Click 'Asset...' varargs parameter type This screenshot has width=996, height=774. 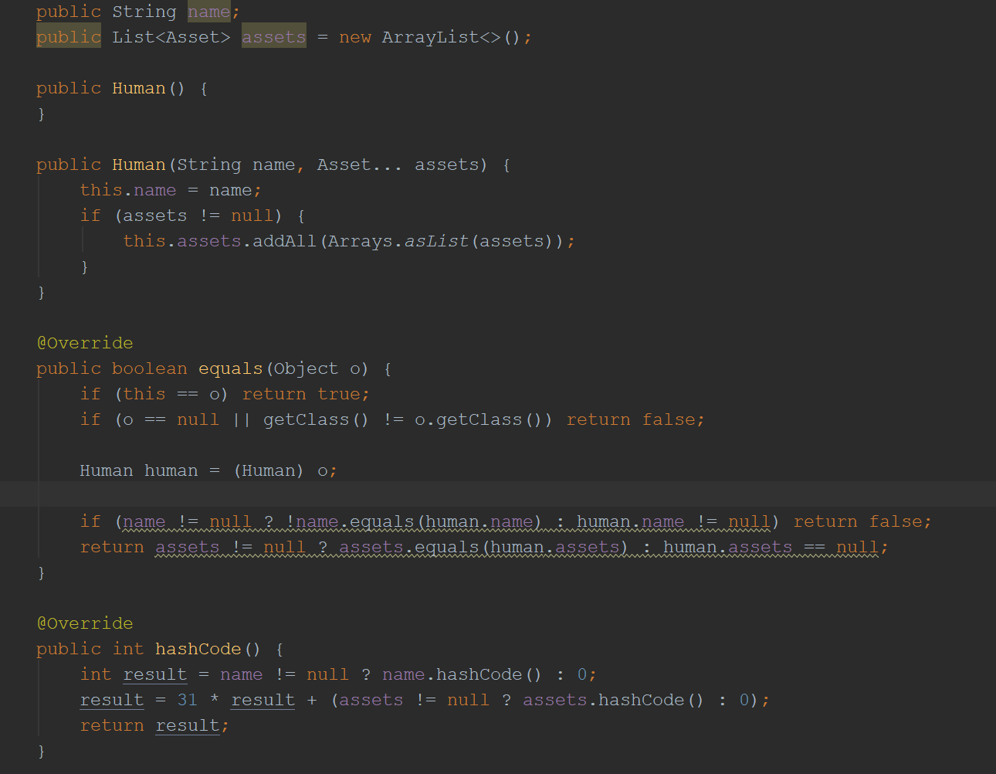tap(359, 165)
